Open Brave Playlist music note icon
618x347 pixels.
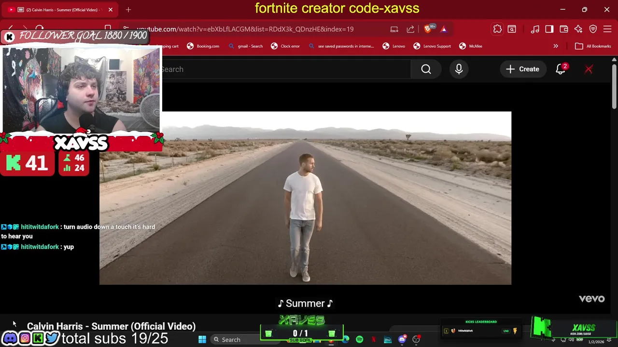535,29
